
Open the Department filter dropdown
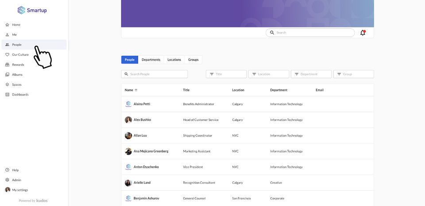pyautogui.click(x=311, y=74)
